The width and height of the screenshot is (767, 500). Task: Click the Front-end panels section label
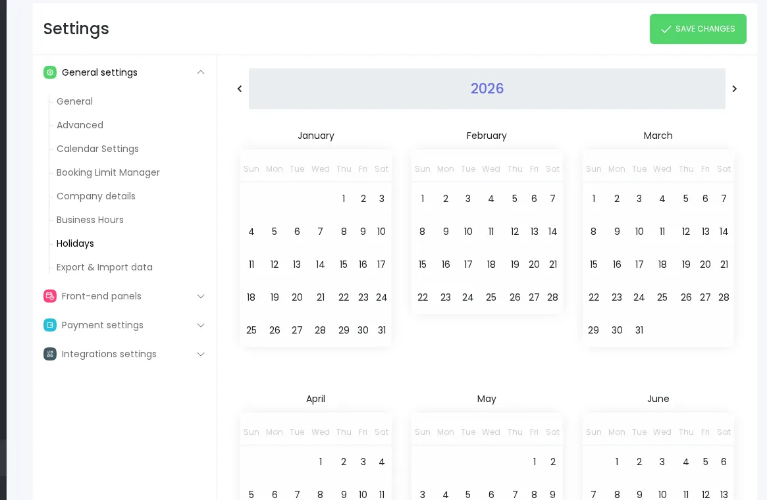point(101,296)
